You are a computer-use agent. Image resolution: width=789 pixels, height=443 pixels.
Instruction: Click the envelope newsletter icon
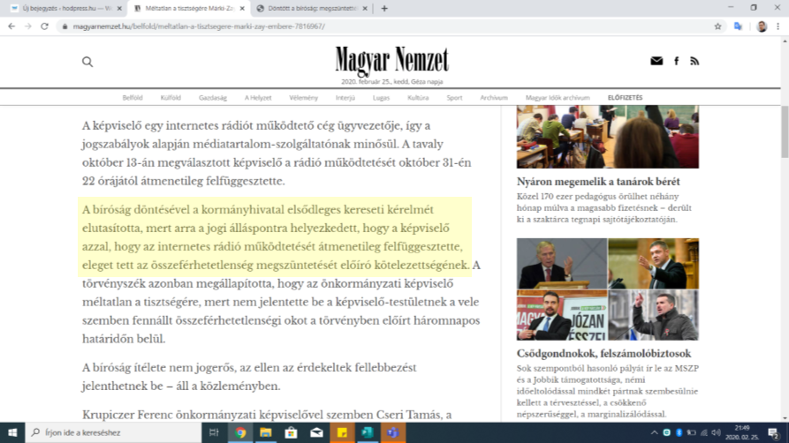pos(656,61)
